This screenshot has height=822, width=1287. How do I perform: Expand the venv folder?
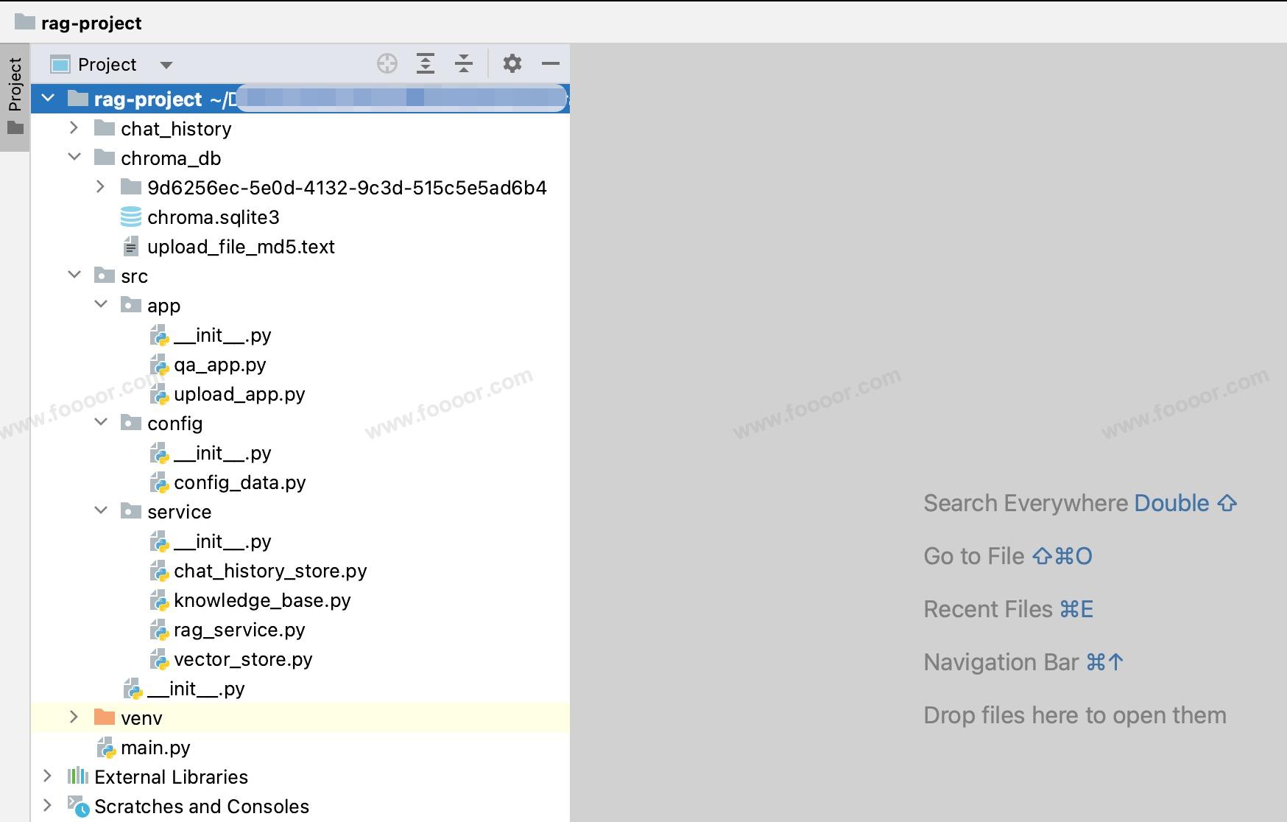(74, 717)
